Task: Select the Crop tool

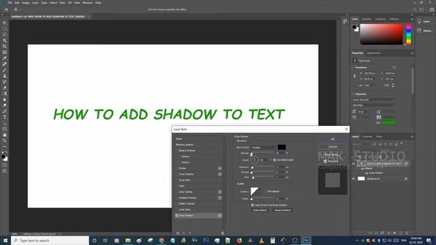Action: (5, 46)
